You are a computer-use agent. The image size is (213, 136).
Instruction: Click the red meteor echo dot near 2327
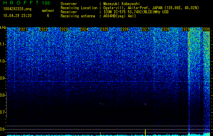pyautogui.click(x=145, y=104)
